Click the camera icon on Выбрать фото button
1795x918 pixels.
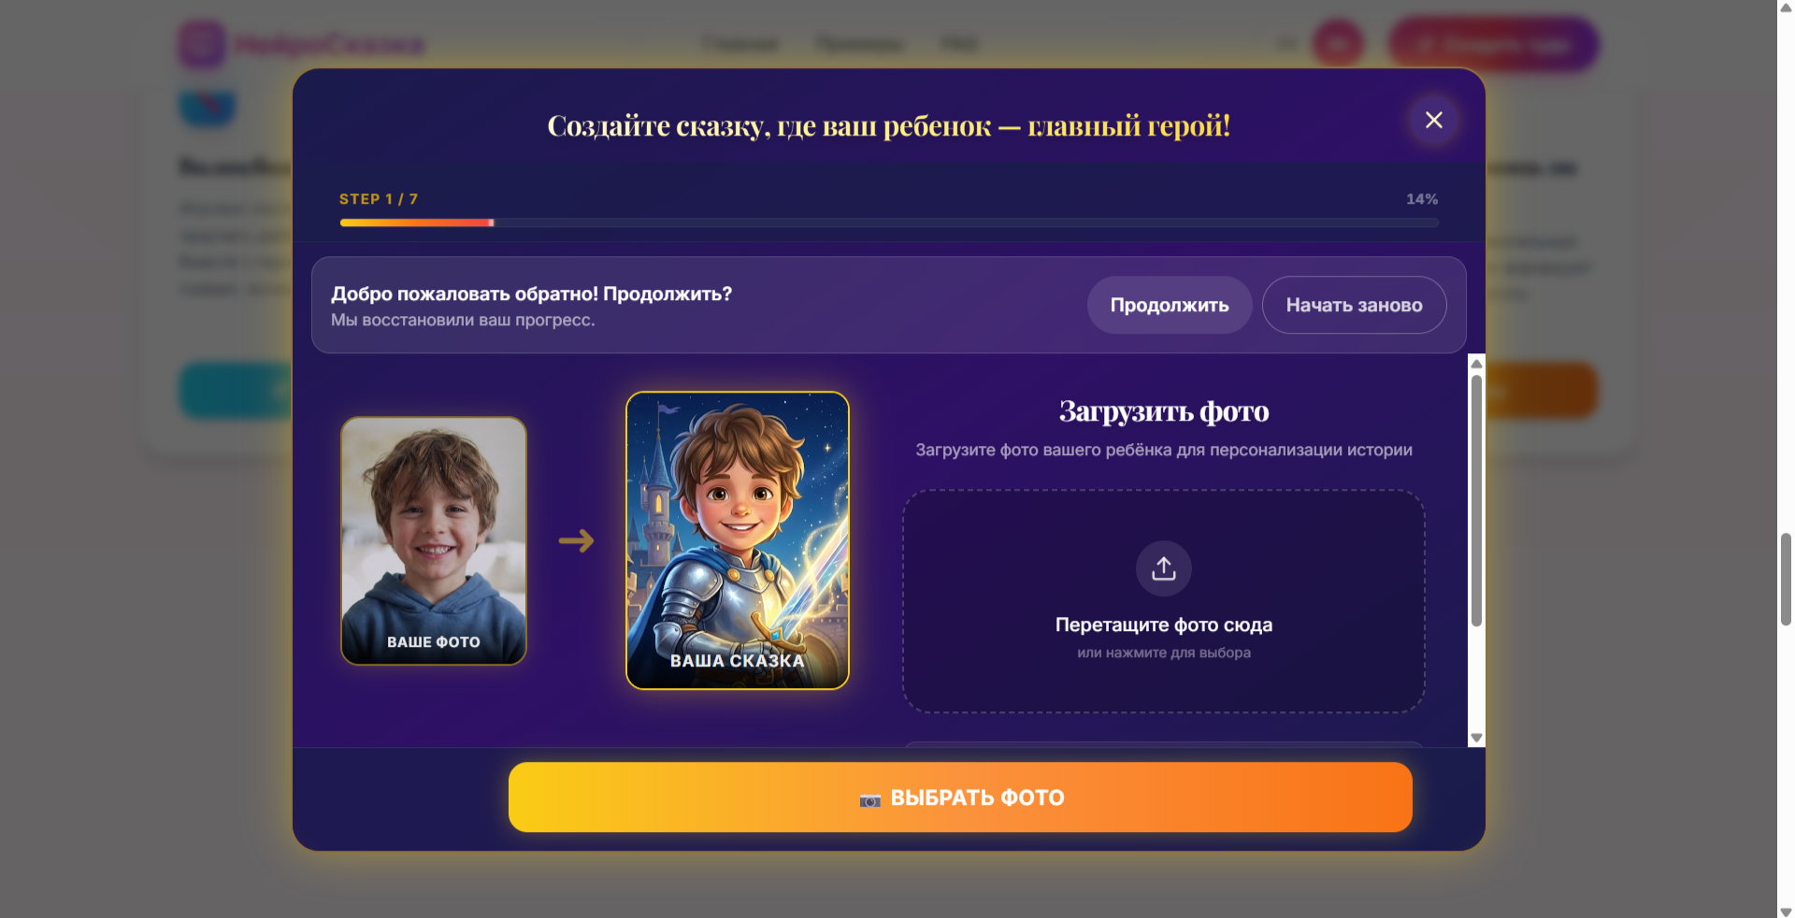pos(869,799)
